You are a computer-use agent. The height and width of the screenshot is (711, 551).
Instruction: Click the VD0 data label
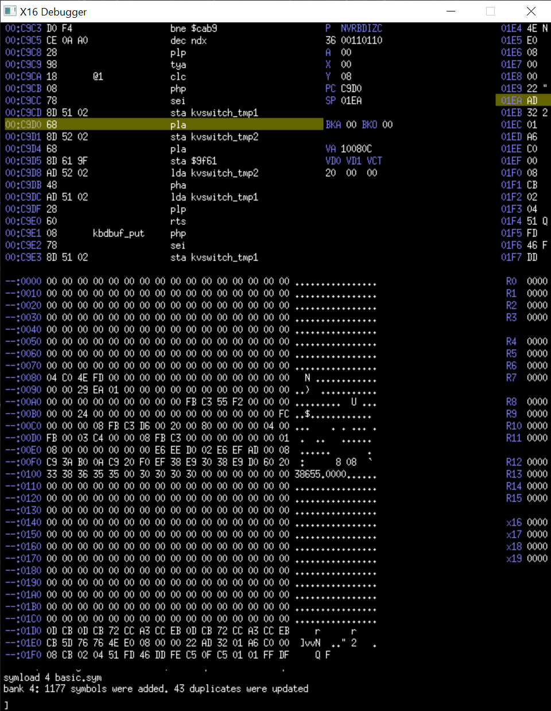pos(333,161)
